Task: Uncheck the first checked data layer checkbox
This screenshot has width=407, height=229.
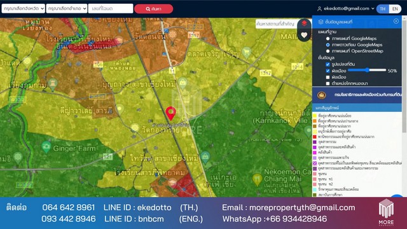Action: pos(328,64)
